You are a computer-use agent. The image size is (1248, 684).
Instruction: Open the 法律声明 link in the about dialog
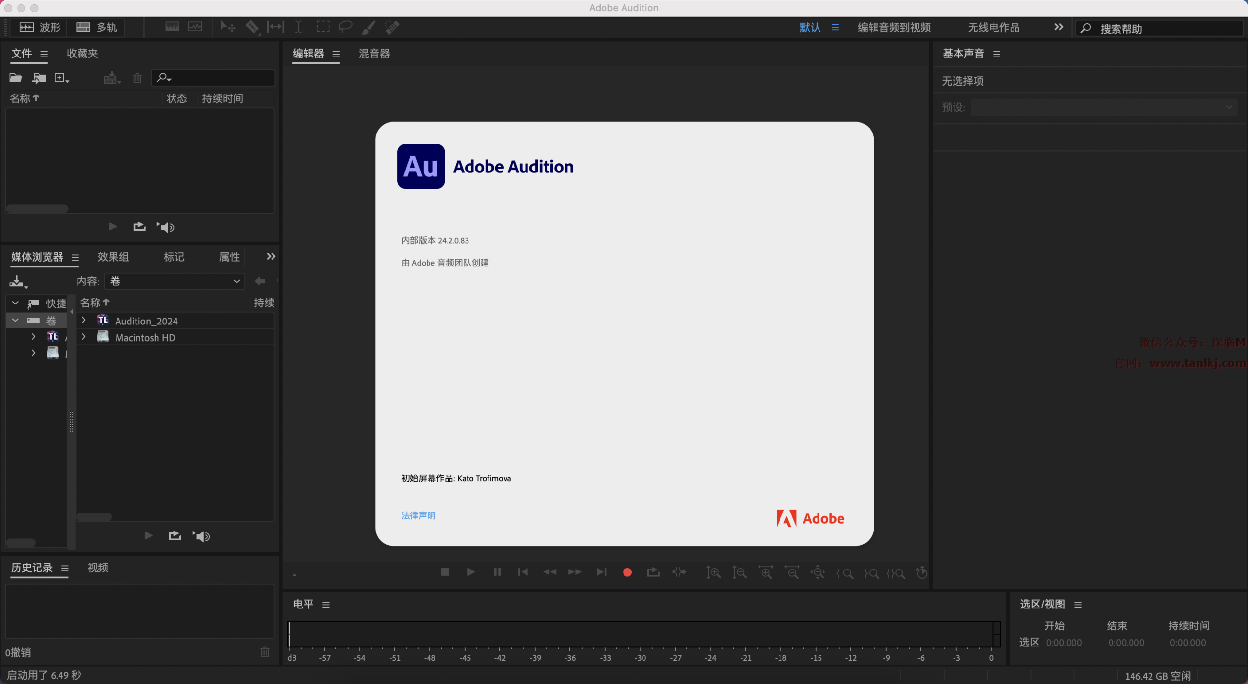coord(418,515)
